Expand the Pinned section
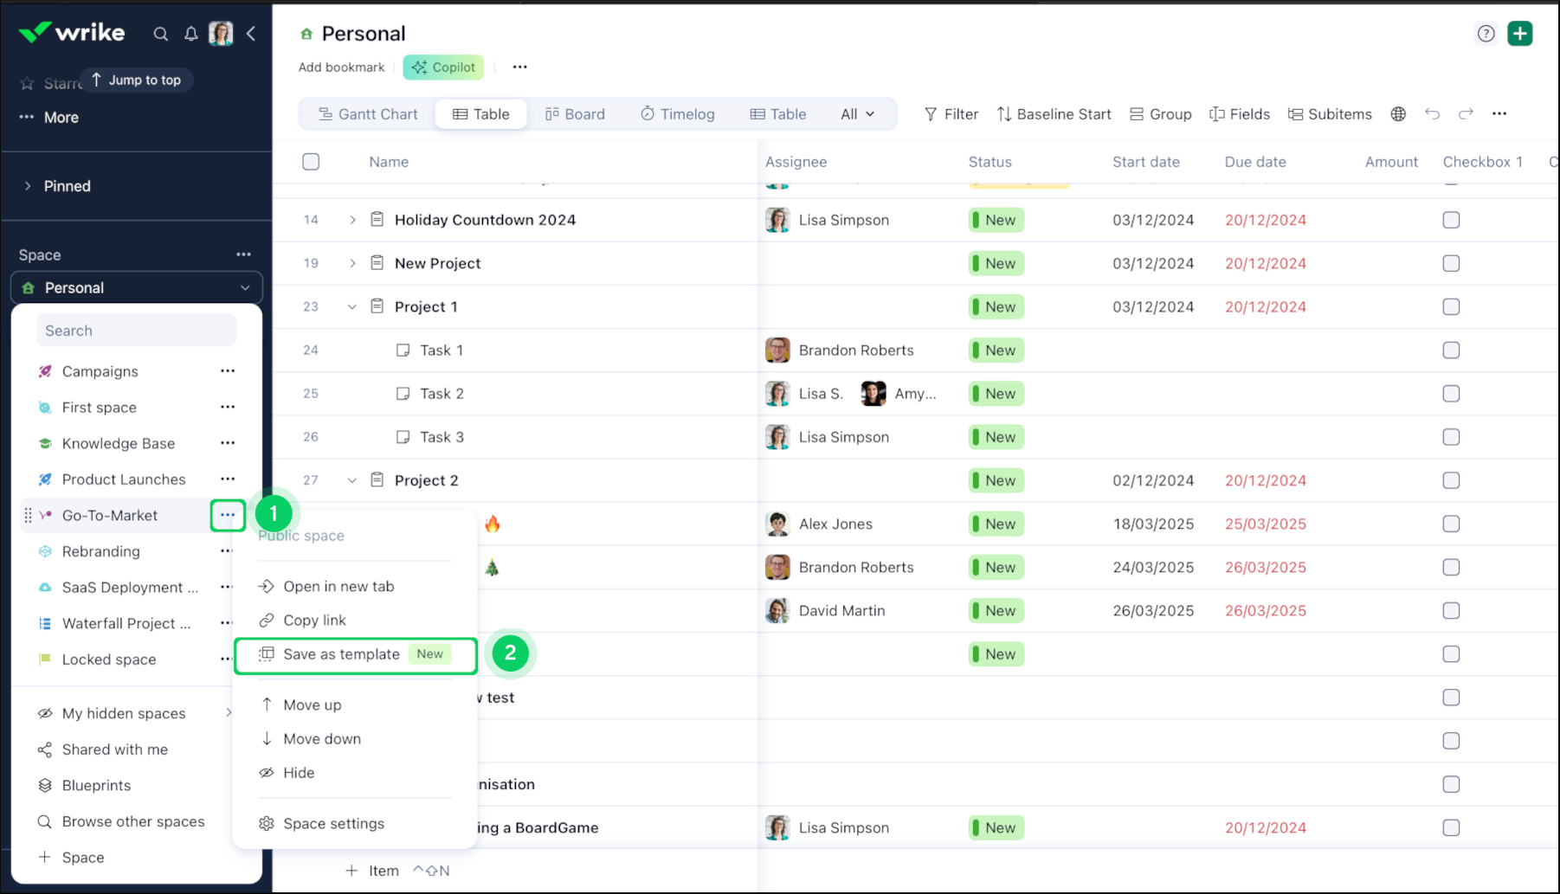The width and height of the screenshot is (1560, 894). point(28,186)
